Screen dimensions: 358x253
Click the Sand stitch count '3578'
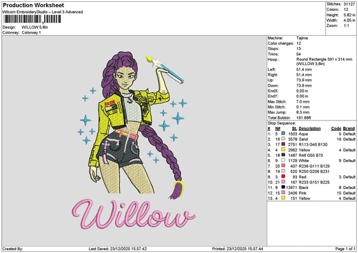point(292,139)
